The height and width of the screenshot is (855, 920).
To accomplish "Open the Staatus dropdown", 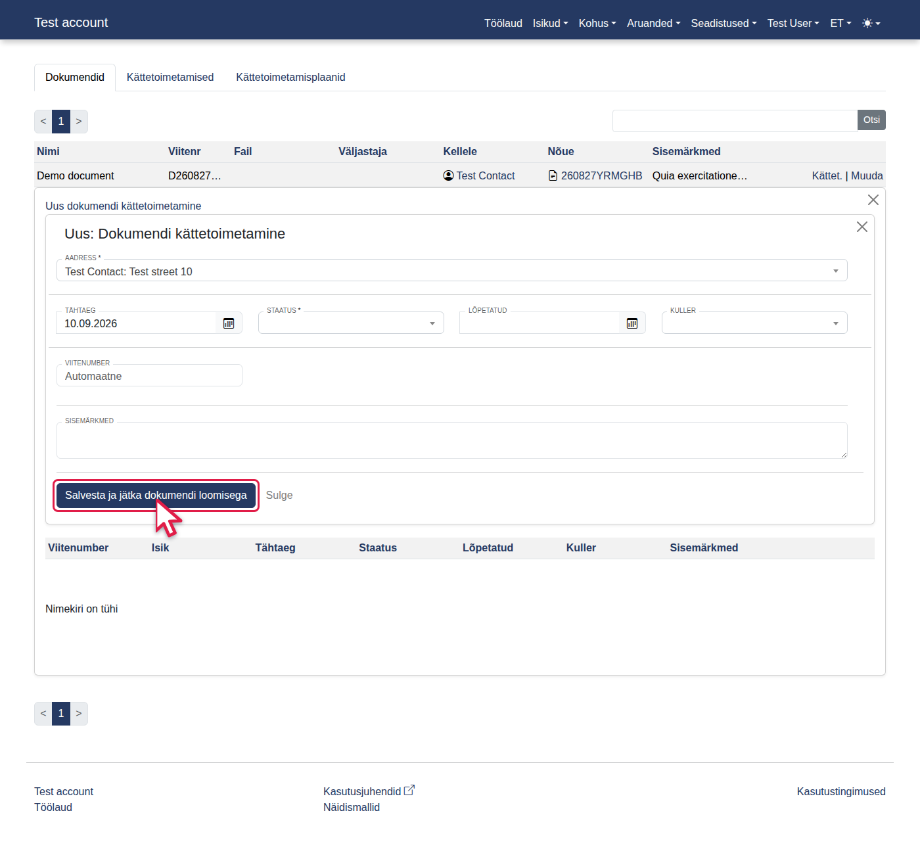I will 351,323.
